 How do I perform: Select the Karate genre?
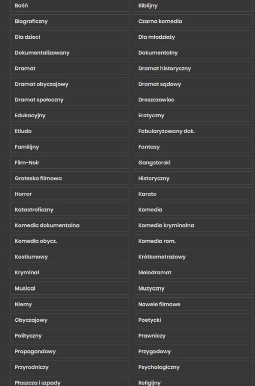click(x=193, y=194)
